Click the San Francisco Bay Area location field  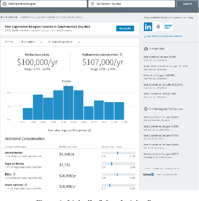click(132, 4)
